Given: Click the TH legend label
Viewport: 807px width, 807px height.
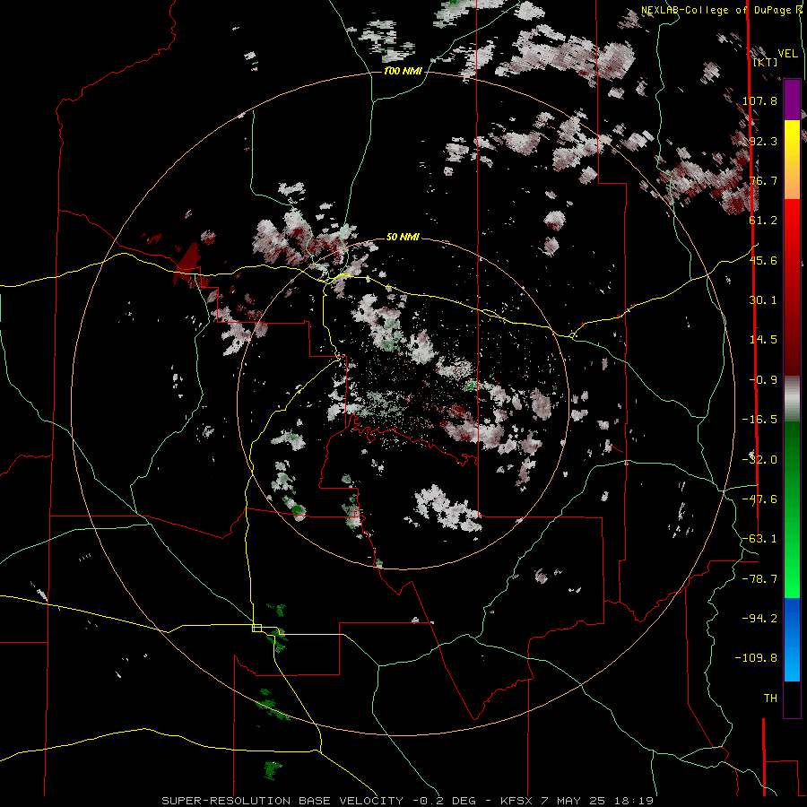Looking at the screenshot, I should pos(770,699).
